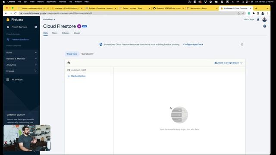Open the Bookmarks menu in menu bar
This screenshot has width=276, height=155.
51,2
